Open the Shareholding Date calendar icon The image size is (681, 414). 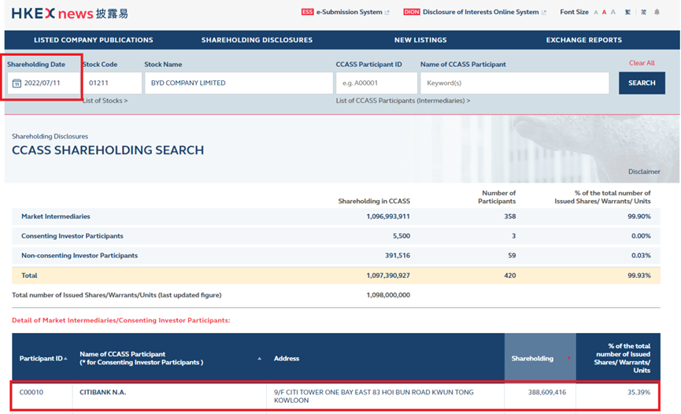click(x=17, y=83)
